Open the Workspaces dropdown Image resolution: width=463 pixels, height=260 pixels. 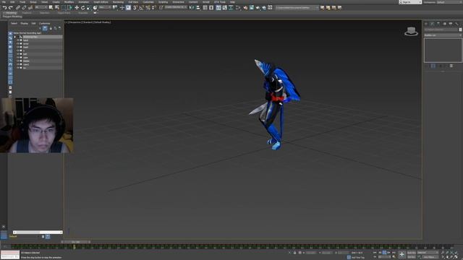click(x=449, y=2)
